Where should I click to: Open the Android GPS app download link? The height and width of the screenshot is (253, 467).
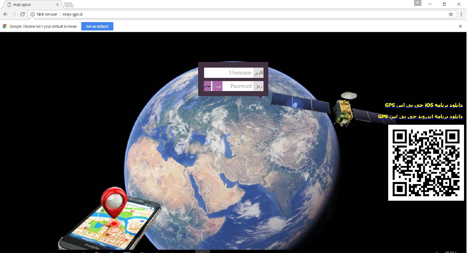click(420, 116)
